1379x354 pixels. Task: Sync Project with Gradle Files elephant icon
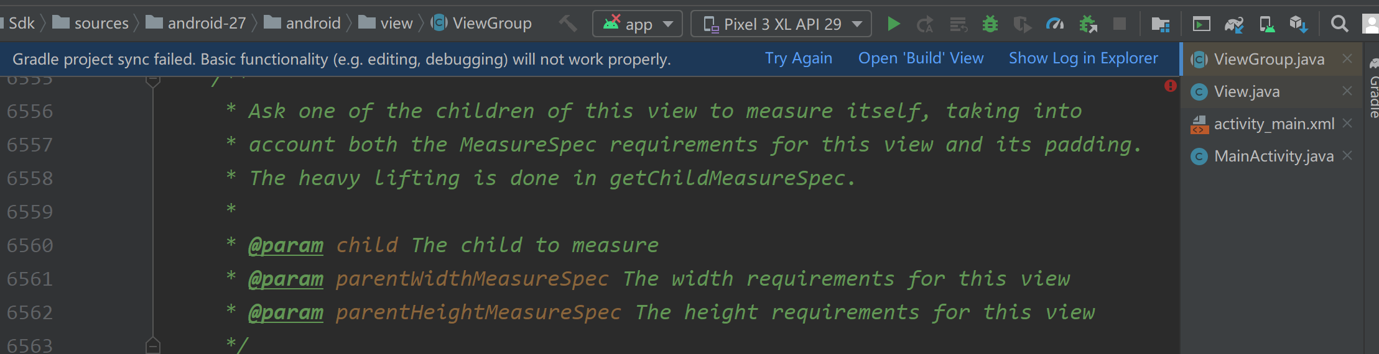(1234, 24)
